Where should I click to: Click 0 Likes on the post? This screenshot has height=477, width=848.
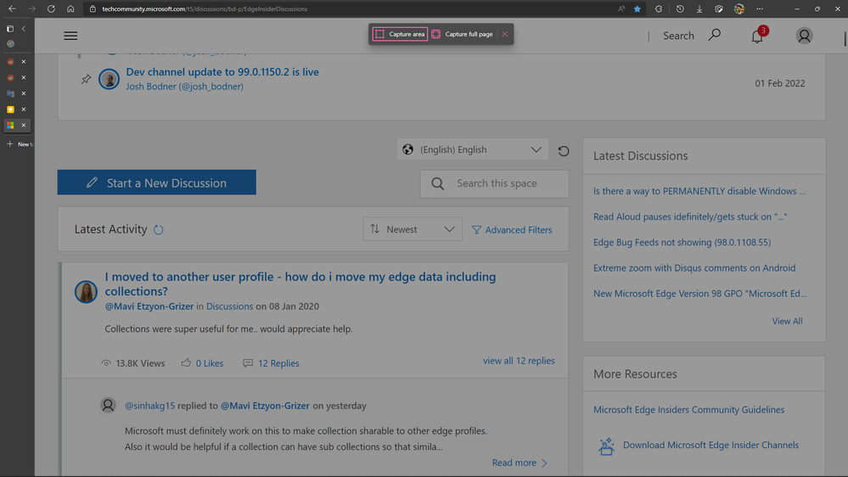210,363
